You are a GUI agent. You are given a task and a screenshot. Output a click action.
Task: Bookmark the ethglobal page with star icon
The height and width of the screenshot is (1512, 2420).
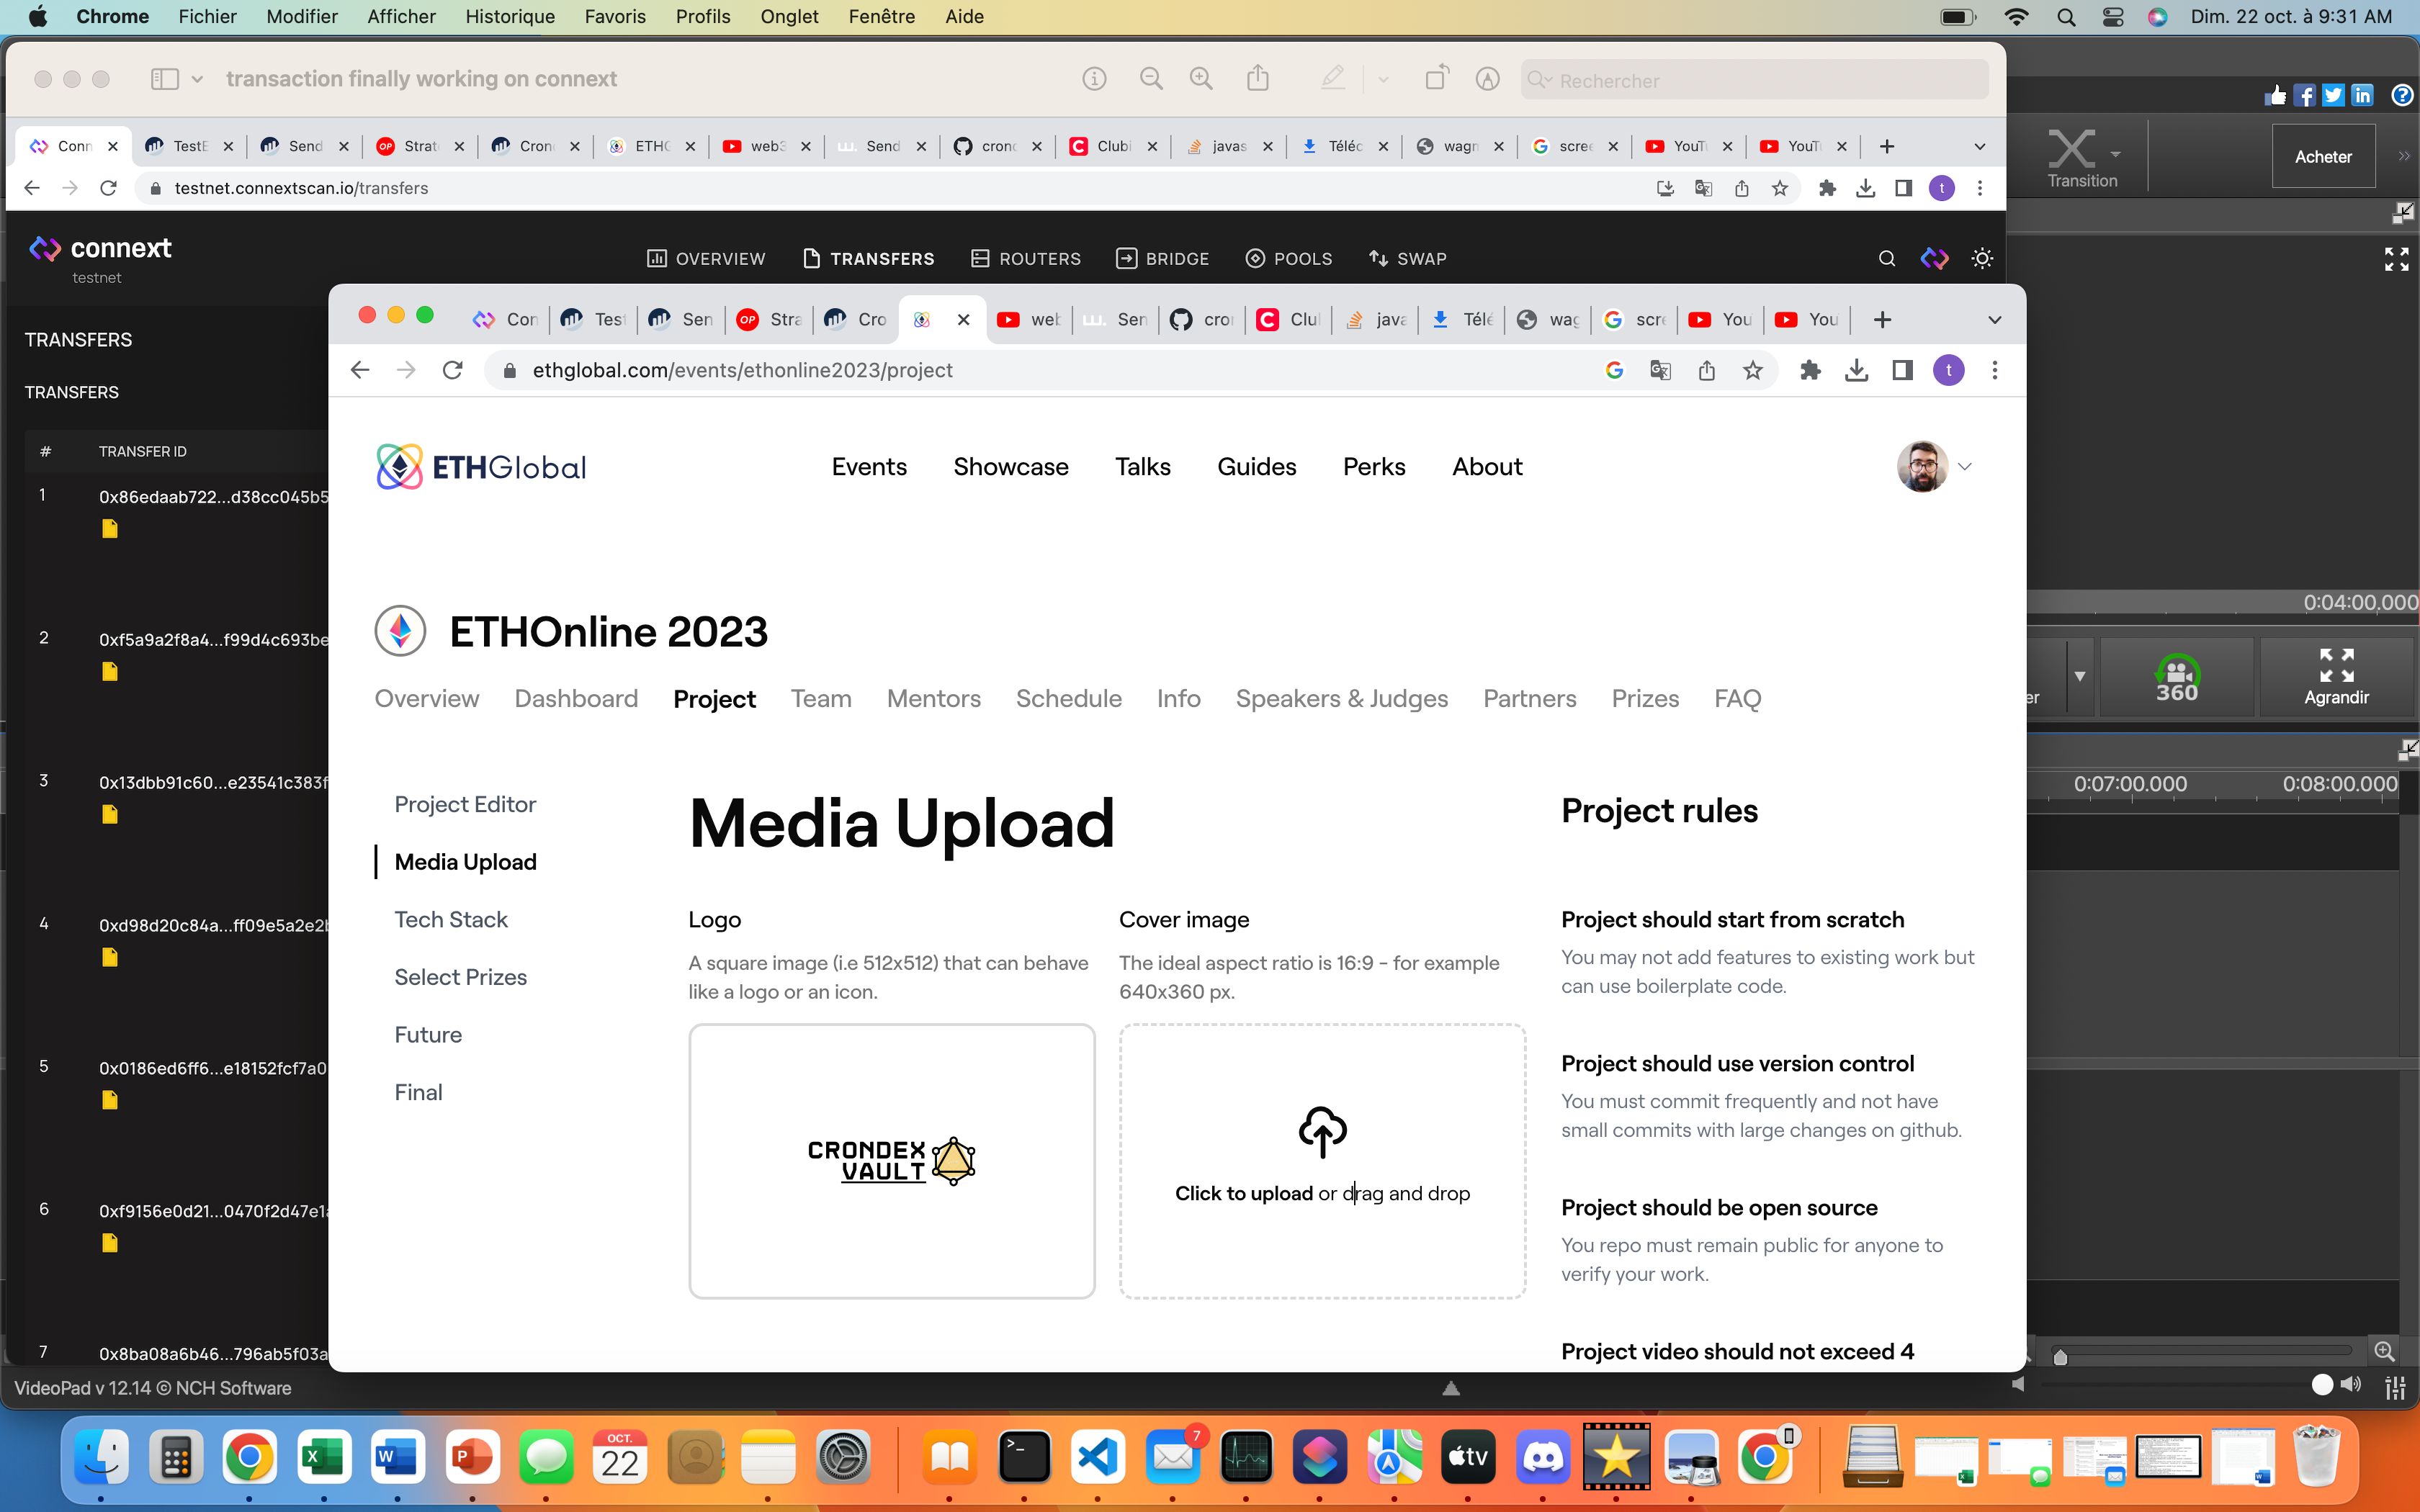[1752, 371]
